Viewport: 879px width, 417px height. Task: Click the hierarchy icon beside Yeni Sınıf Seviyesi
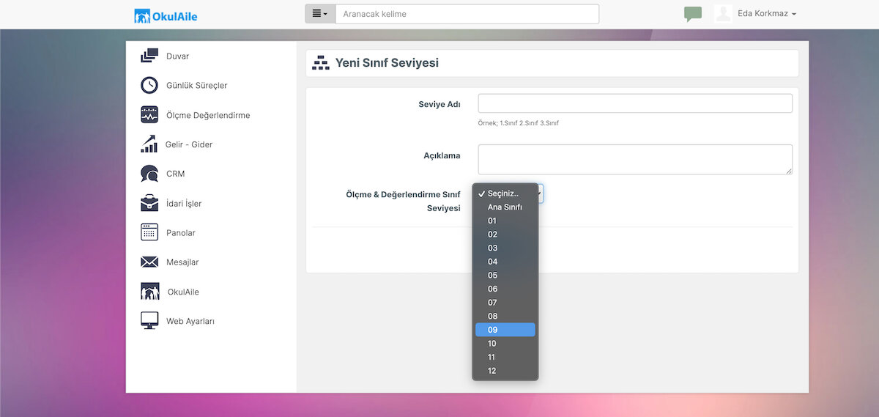(x=321, y=63)
